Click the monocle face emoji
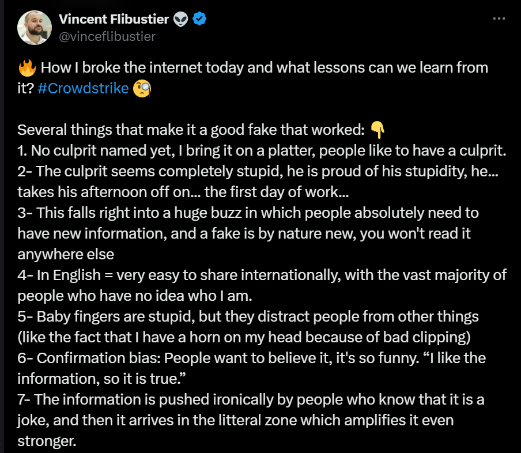The image size is (521, 453). click(142, 89)
